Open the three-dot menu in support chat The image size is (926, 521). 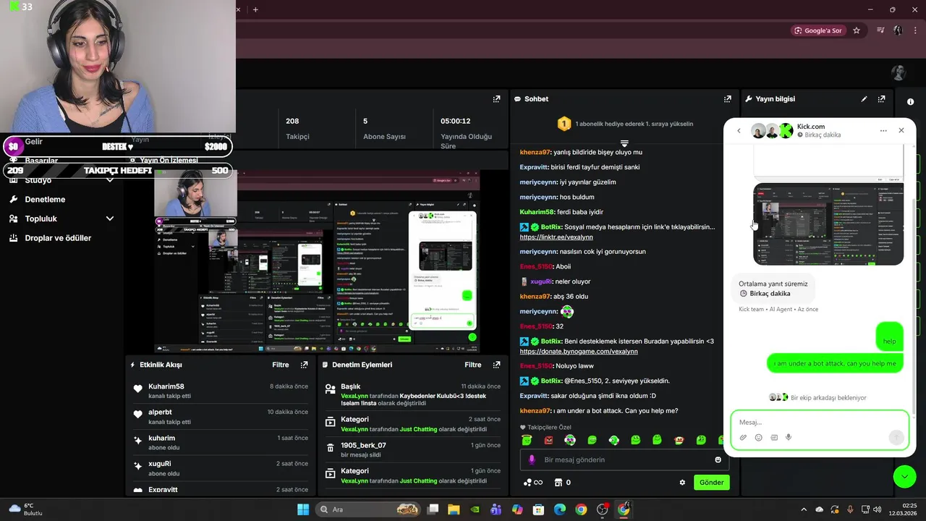coord(883,131)
